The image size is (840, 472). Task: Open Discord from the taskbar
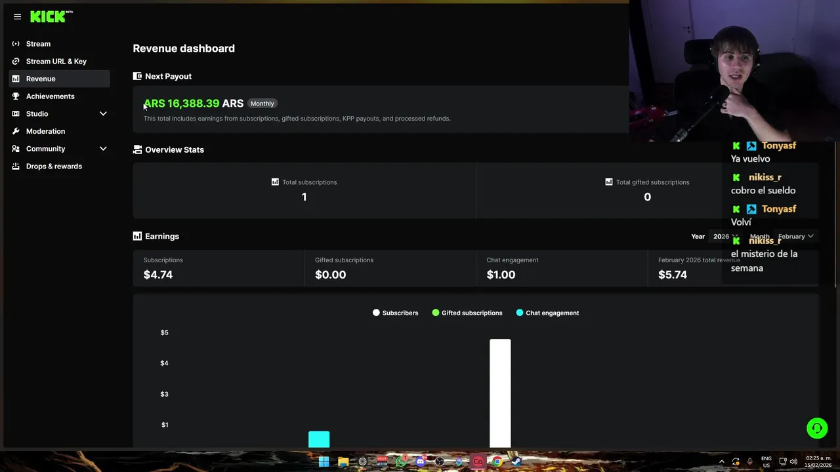(420, 462)
